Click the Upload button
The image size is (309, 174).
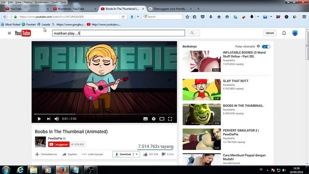pos(269,33)
